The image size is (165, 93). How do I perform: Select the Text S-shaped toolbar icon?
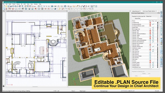(x=86, y=6)
